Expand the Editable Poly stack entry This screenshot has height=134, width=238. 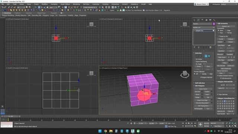(x=194, y=31)
